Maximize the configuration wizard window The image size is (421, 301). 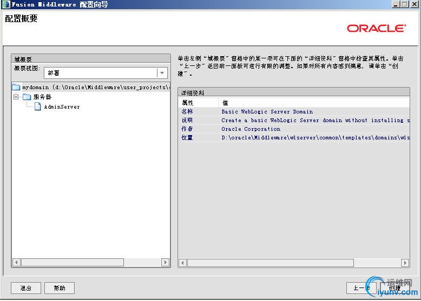point(405,4)
